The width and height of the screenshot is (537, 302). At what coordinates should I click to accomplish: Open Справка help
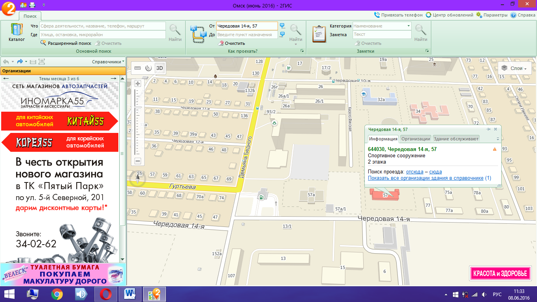[523, 15]
